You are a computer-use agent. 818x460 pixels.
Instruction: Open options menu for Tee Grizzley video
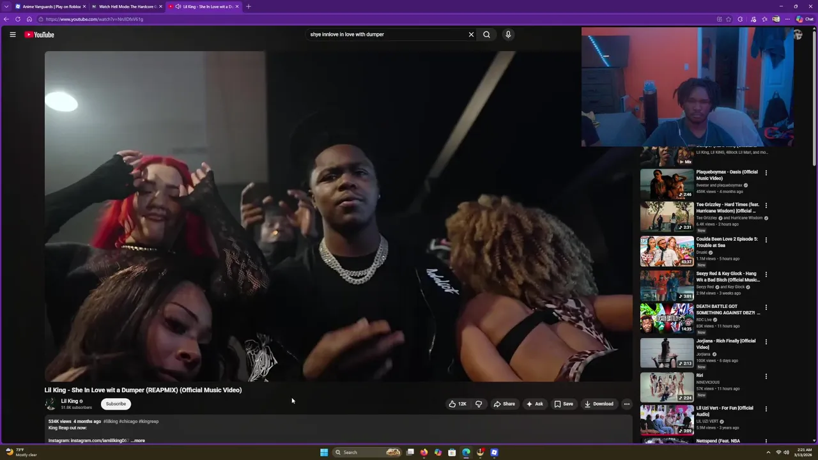pos(766,206)
